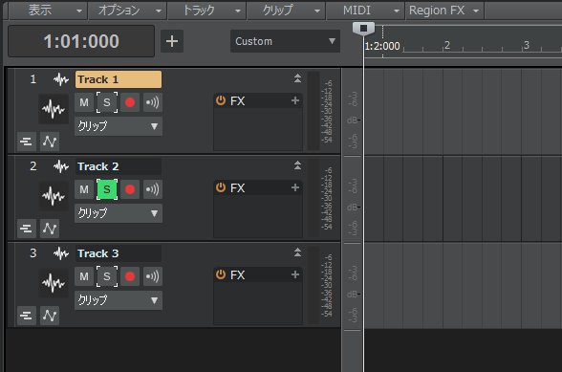
Task: Add effect to Track 2 FX rack
Action: (x=295, y=187)
